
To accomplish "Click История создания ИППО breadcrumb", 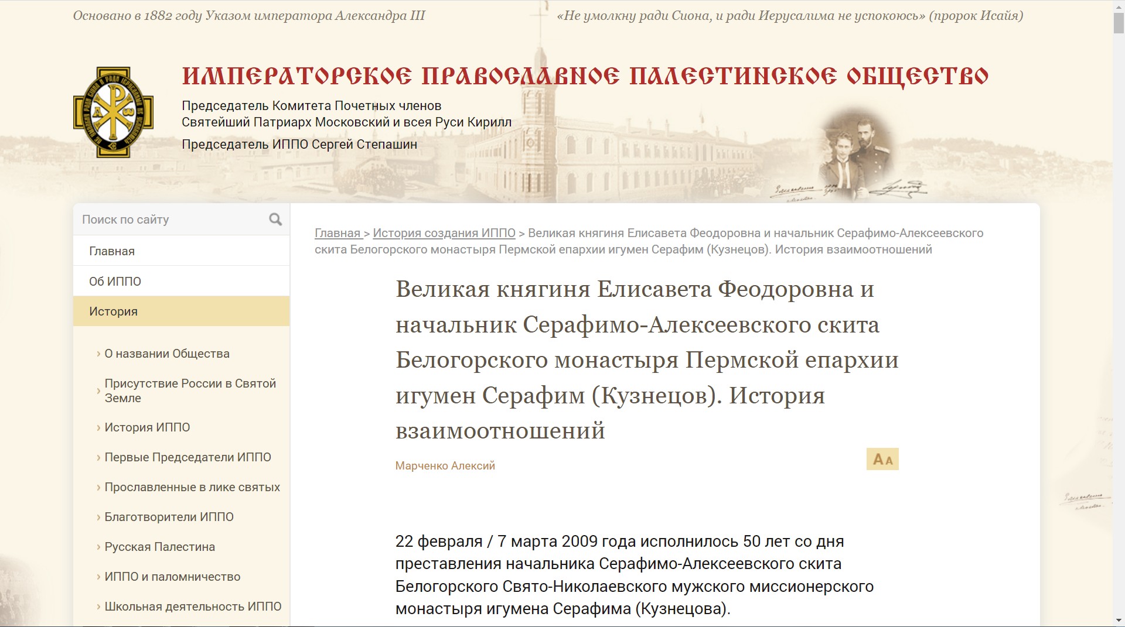I will coord(444,233).
